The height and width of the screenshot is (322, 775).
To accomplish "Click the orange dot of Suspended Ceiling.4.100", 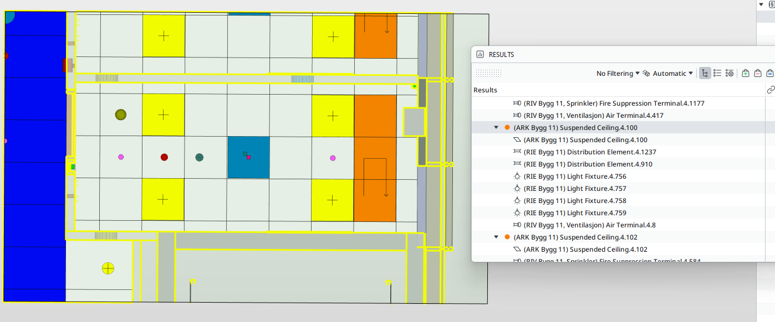I will coord(507,128).
